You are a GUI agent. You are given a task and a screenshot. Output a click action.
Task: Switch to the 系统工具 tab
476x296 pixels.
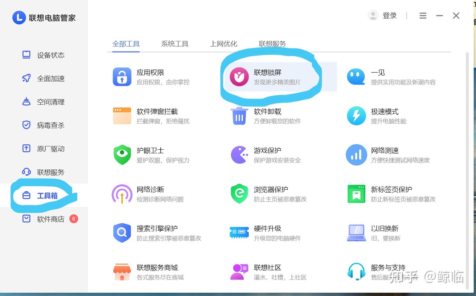coord(175,44)
